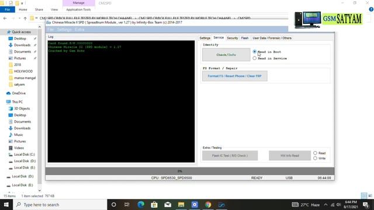374x210 pixels.
Task: Open File Explorer from taskbar
Action: [181, 205]
